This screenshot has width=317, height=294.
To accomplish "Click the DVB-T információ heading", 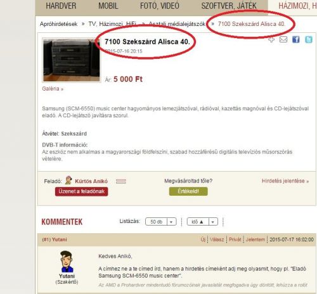I will (x=65, y=145).
